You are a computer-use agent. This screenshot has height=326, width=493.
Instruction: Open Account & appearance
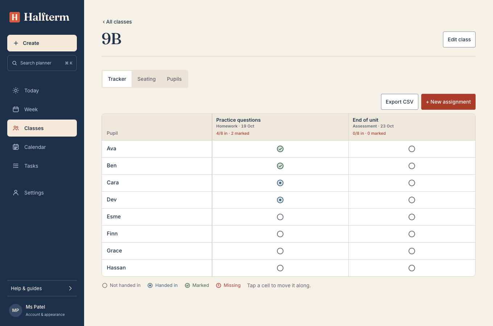point(42,310)
